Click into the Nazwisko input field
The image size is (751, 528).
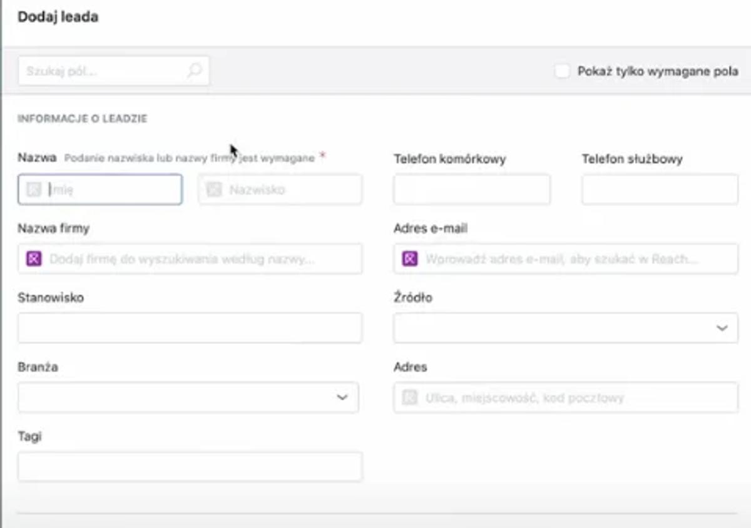tap(280, 190)
